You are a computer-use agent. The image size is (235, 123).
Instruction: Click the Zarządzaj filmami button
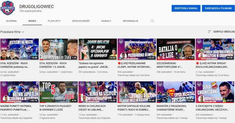218,8
